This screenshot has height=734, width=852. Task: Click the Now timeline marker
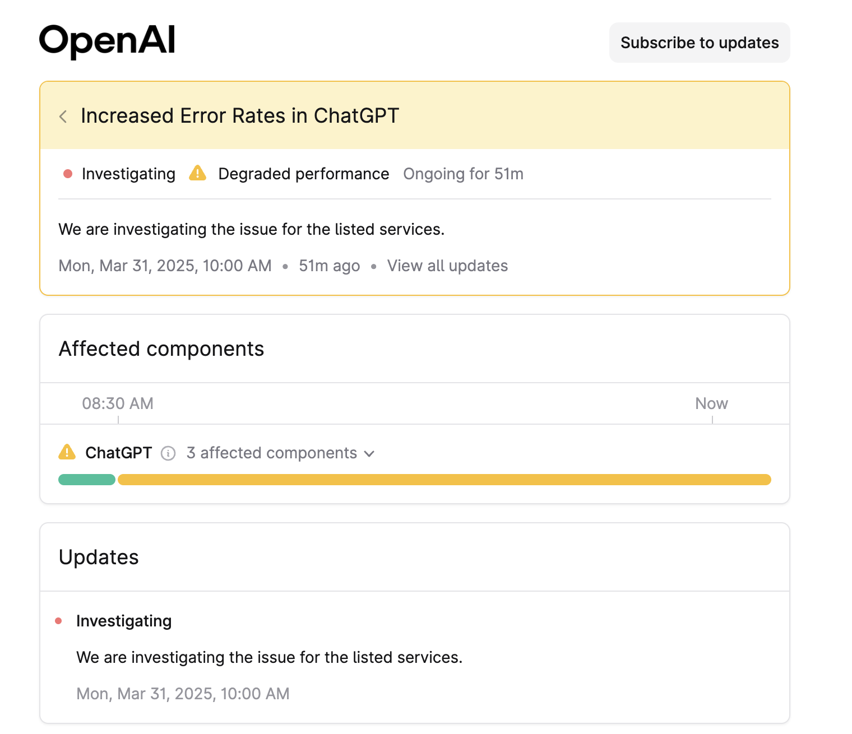pos(711,403)
